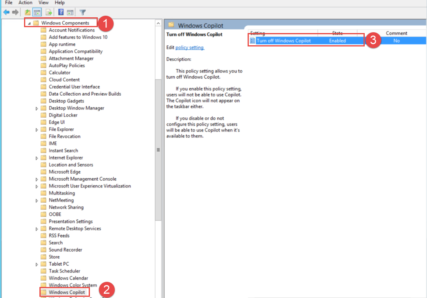Screen dimensions: 427x298
Task: Select Data Collection and Preview Builds
Action: point(85,94)
